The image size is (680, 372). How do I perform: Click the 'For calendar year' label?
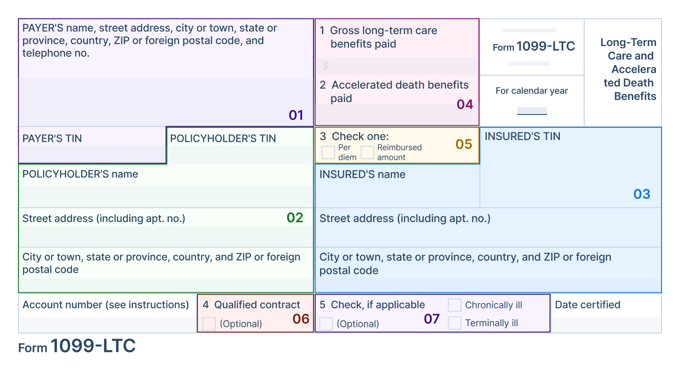pyautogui.click(x=531, y=91)
